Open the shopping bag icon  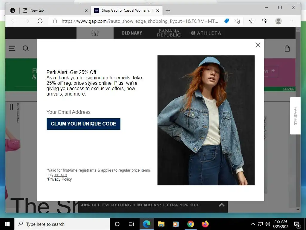tap(287, 48)
